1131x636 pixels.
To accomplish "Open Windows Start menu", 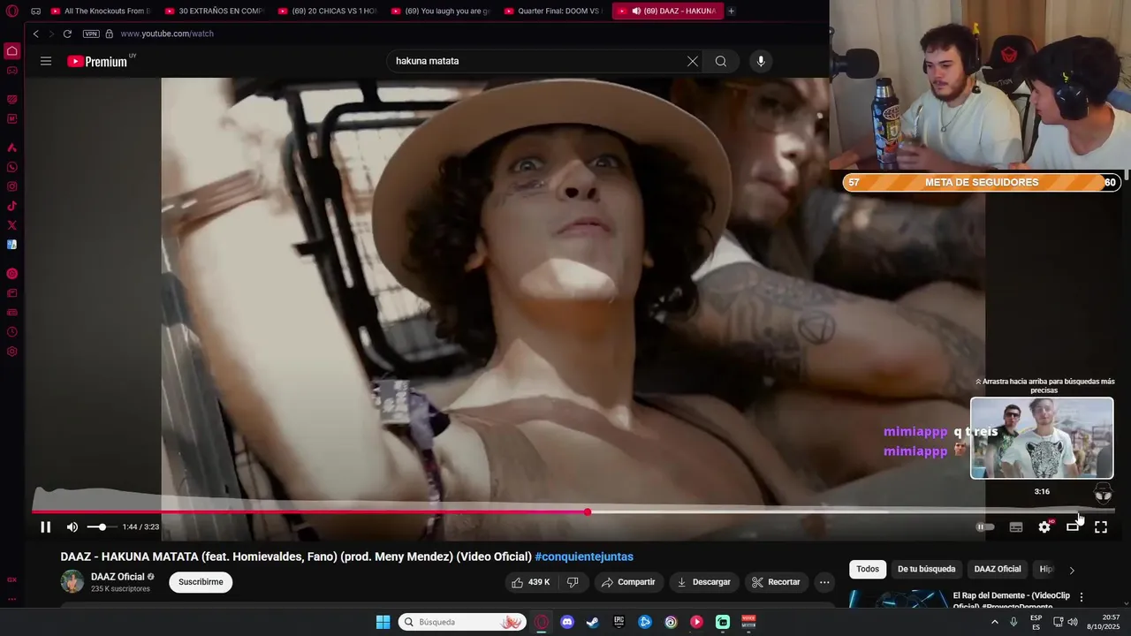I will (383, 622).
